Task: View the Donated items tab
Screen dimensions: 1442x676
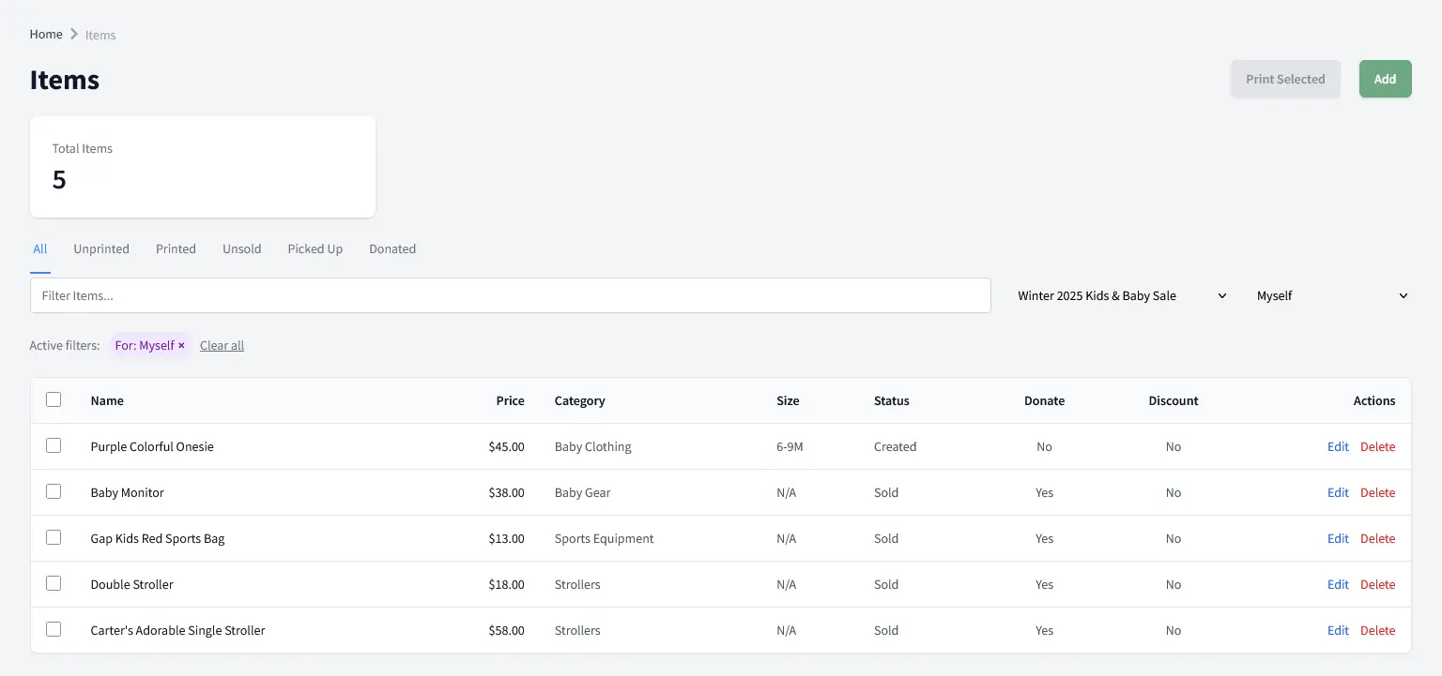Action: (391, 248)
